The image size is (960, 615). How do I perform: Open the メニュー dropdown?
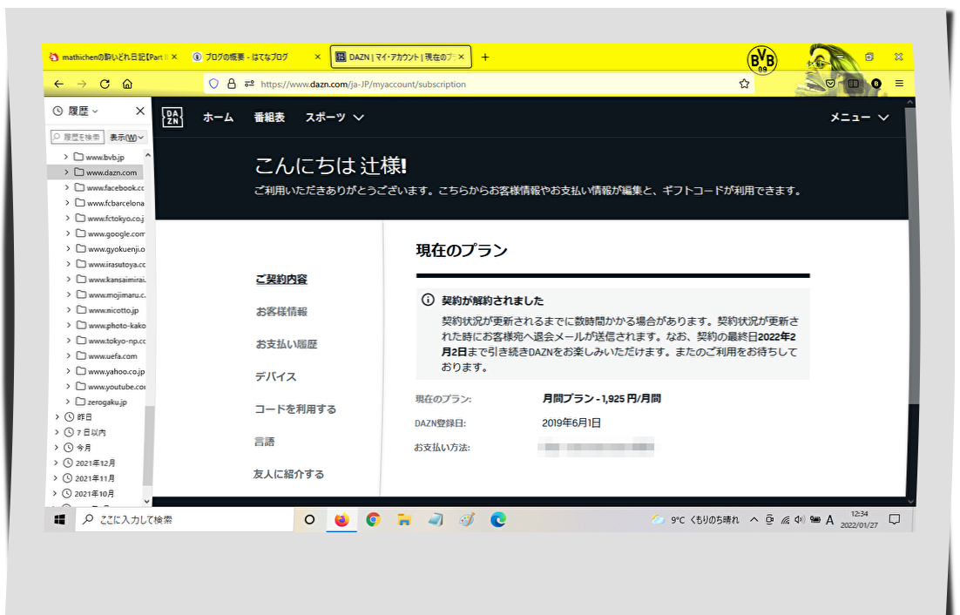coord(859,117)
